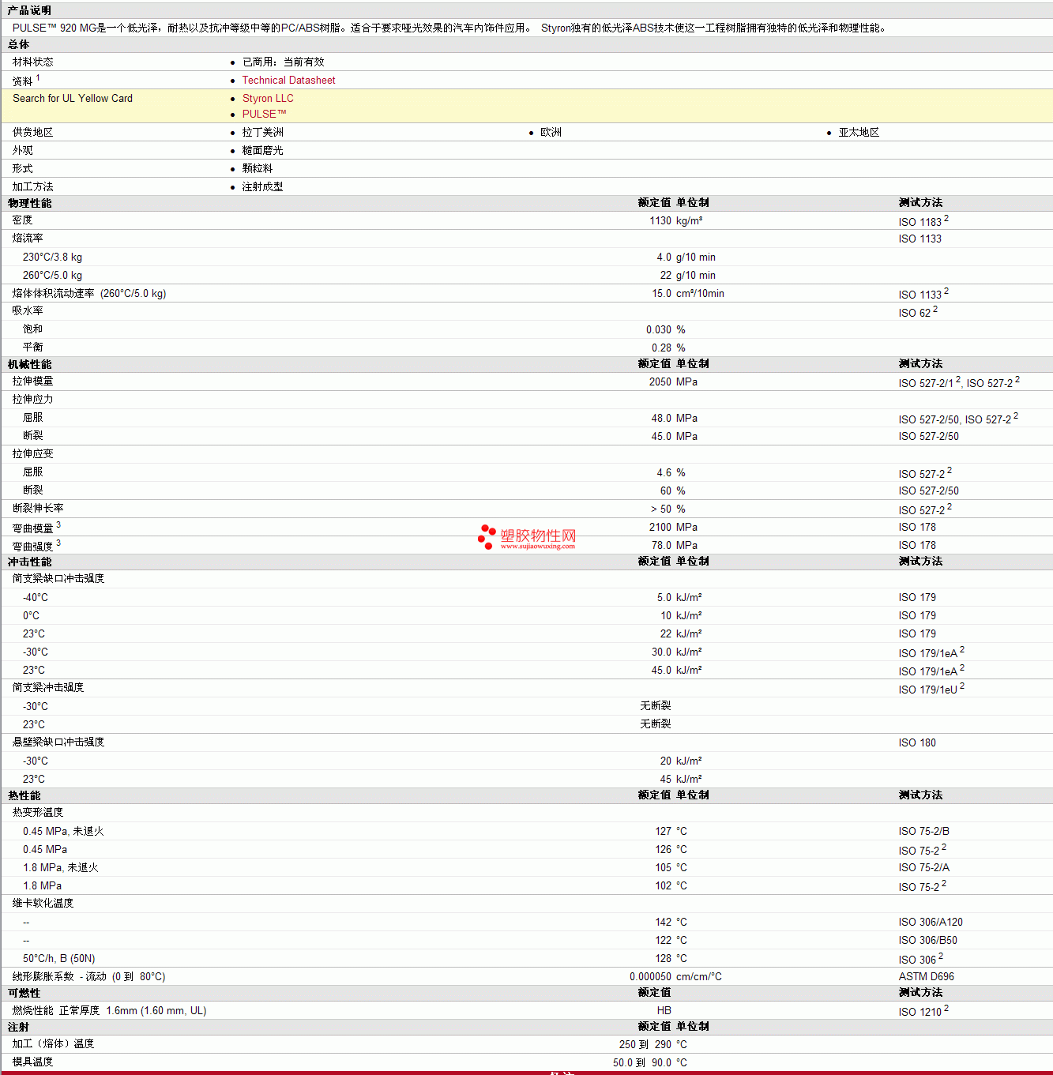Select the 可燃性 section header
The image size is (1053, 1075).
(24, 993)
